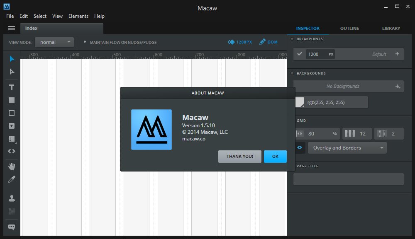Image resolution: width=415 pixels, height=239 pixels.
Task: Open the hamburger menu icon
Action: click(12, 28)
